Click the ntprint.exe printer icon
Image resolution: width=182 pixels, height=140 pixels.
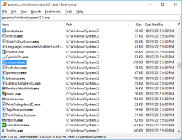(x=4, y=120)
